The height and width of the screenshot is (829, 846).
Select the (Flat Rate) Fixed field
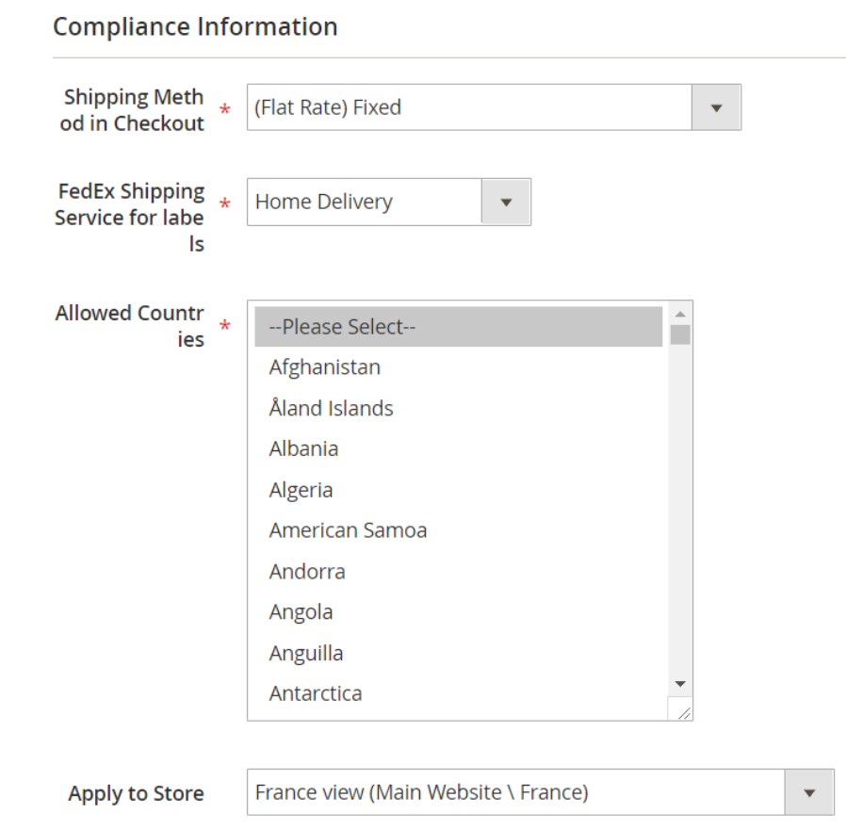point(494,107)
